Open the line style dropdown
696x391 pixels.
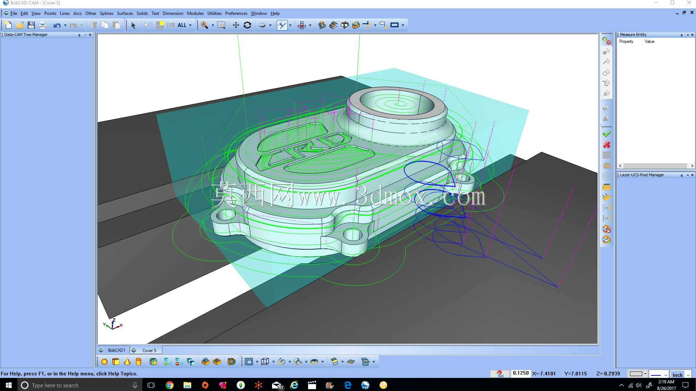point(665,375)
